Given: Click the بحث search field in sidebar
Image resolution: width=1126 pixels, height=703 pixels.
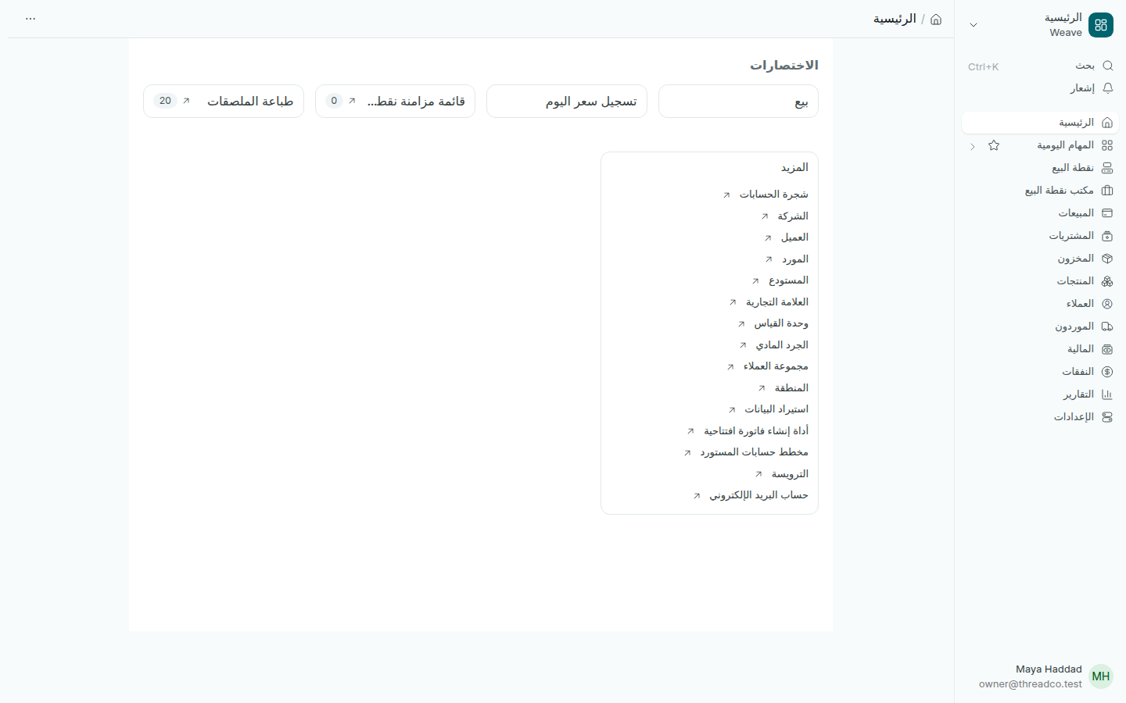Looking at the screenshot, I should click(x=1040, y=66).
